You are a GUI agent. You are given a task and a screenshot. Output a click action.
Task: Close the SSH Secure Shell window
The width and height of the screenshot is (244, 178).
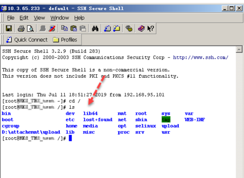pos(239,8)
